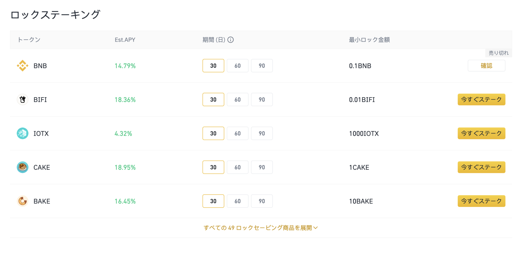The image size is (523, 260).
Task: Click the IOTX token logo icon
Action: pyautogui.click(x=22, y=133)
